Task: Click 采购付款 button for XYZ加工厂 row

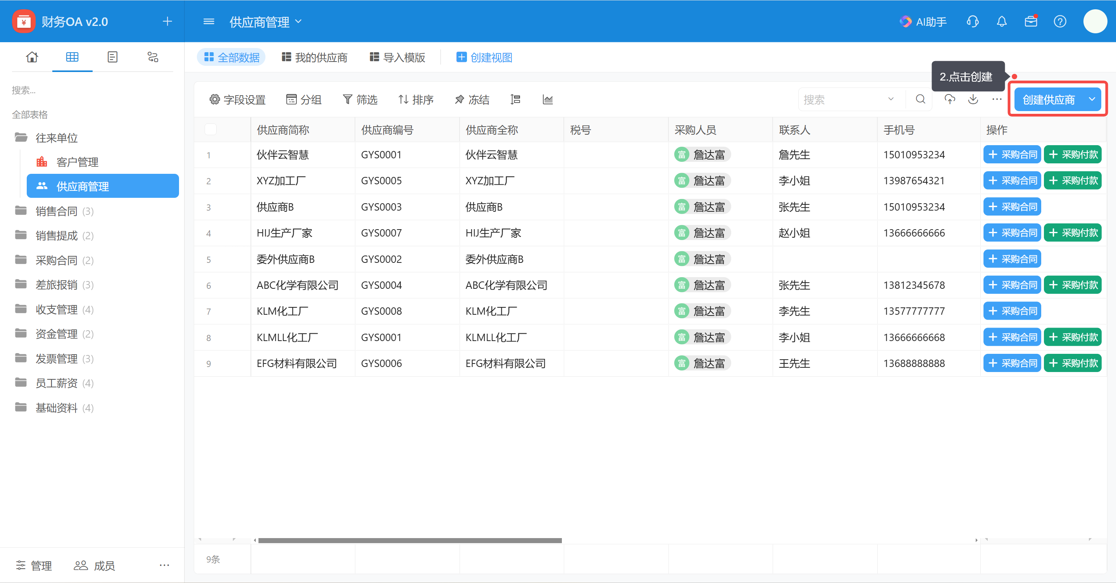Action: coord(1073,180)
